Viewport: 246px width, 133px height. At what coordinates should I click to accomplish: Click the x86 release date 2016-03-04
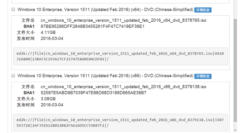tap(52, 105)
